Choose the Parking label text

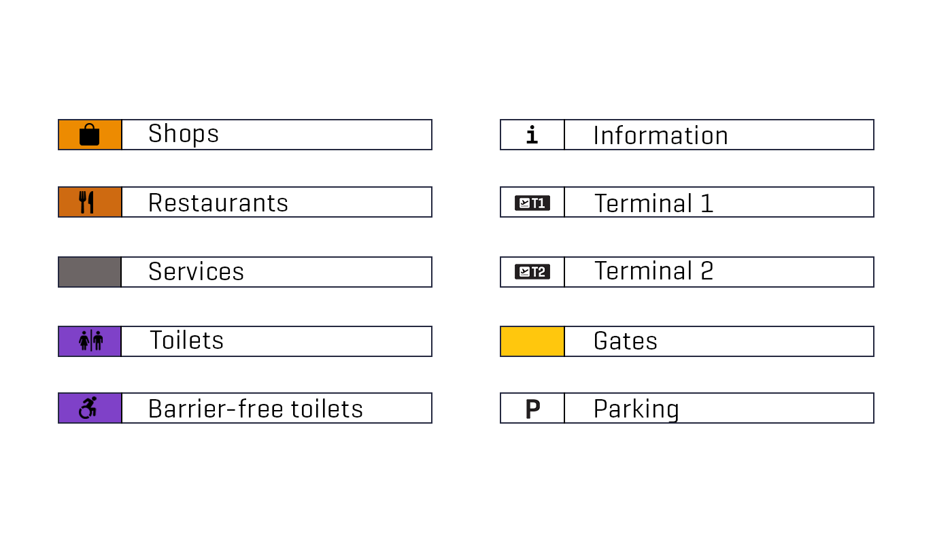click(636, 409)
